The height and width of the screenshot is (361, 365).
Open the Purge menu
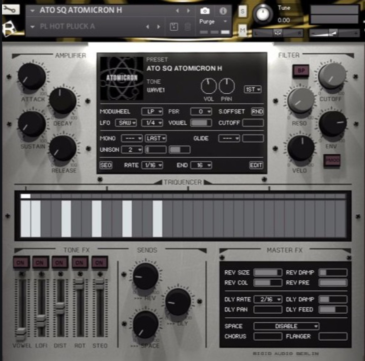click(212, 22)
